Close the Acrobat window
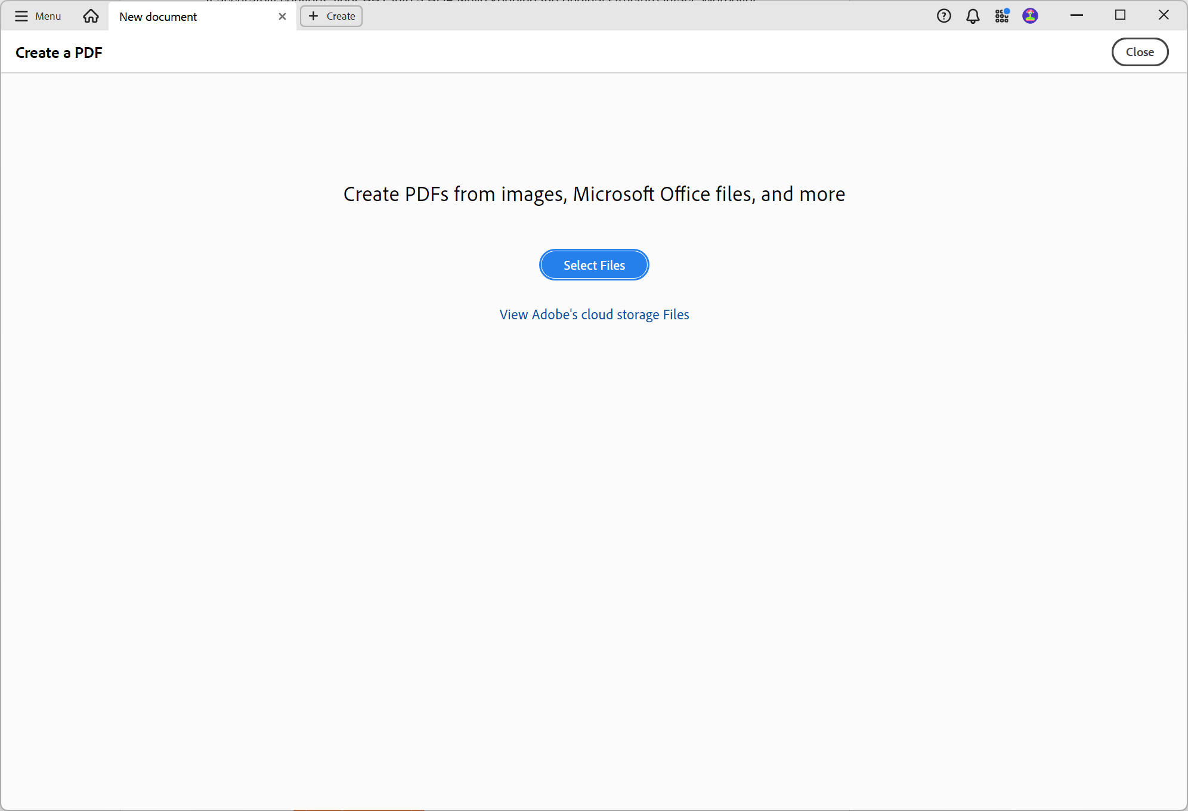 pos(1164,16)
